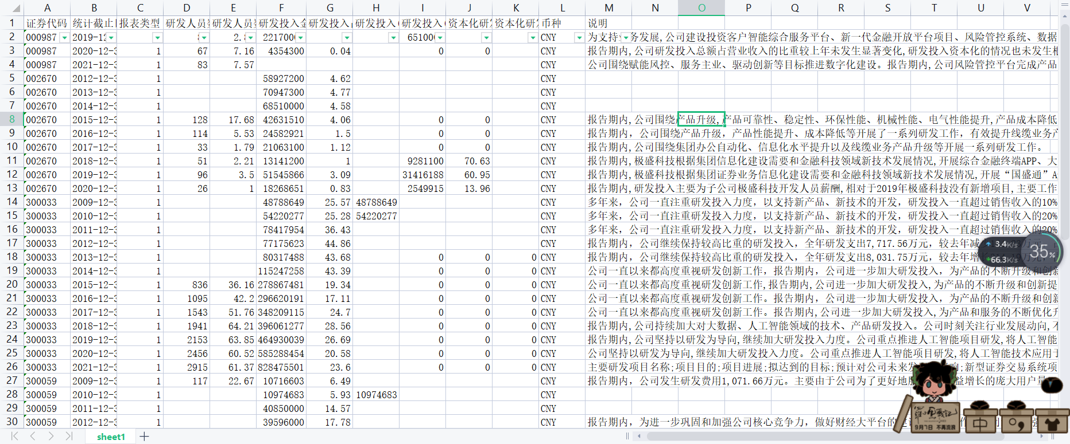Open filter dropdown for 证券代码 column
Image resolution: width=1070 pixels, height=444 pixels.
pyautogui.click(x=64, y=37)
